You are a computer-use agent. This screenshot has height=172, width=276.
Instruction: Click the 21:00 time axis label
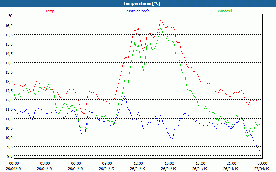tap(231, 163)
